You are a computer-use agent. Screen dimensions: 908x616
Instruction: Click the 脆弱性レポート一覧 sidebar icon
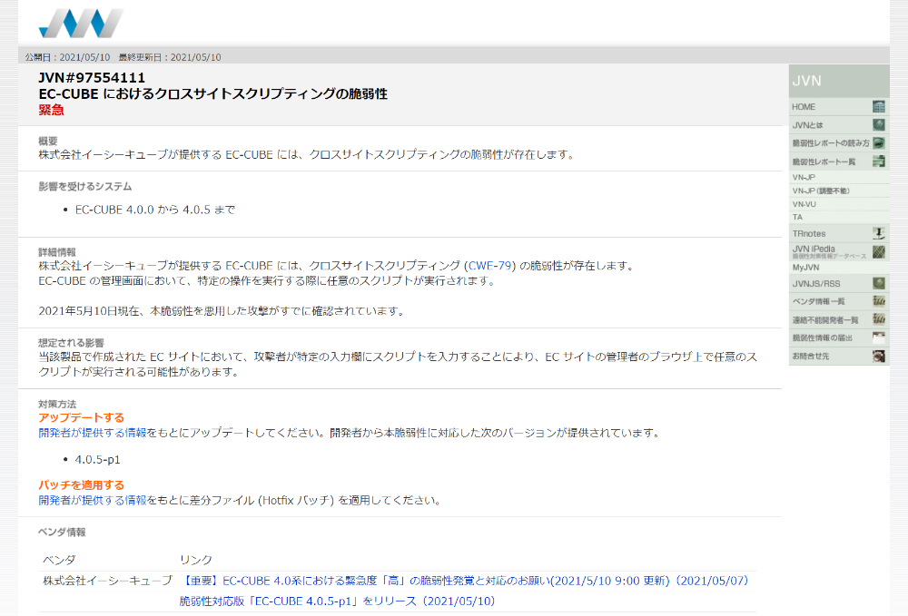tap(878, 161)
